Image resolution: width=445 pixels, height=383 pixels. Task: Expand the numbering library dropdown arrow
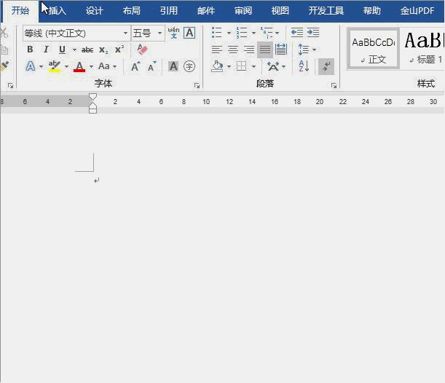point(253,33)
